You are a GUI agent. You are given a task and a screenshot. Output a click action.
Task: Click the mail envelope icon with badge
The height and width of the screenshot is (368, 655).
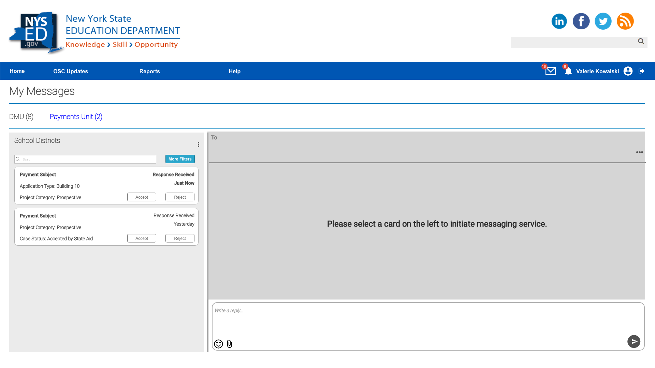coord(550,71)
